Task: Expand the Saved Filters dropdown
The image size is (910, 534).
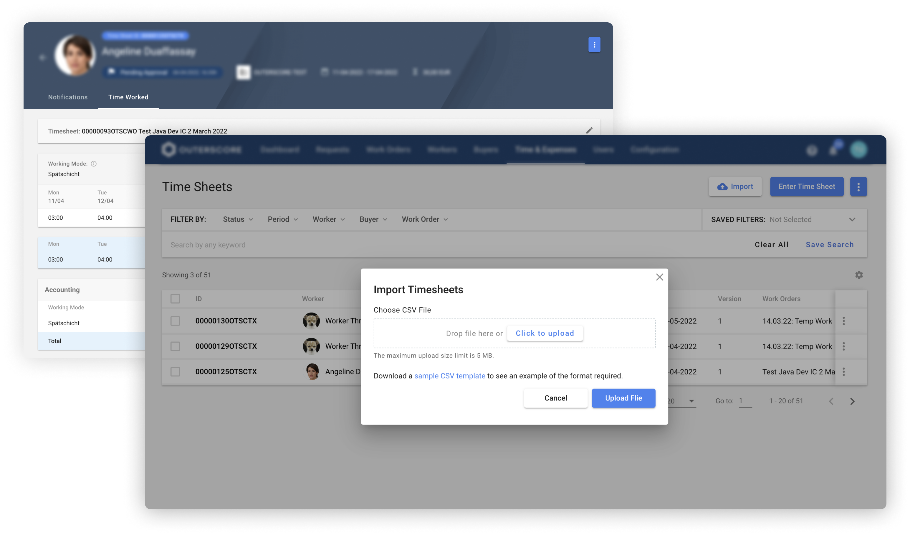Action: pyautogui.click(x=852, y=220)
